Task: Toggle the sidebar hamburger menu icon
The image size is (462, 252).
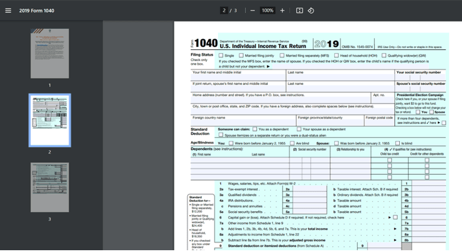Action: click(x=8, y=11)
